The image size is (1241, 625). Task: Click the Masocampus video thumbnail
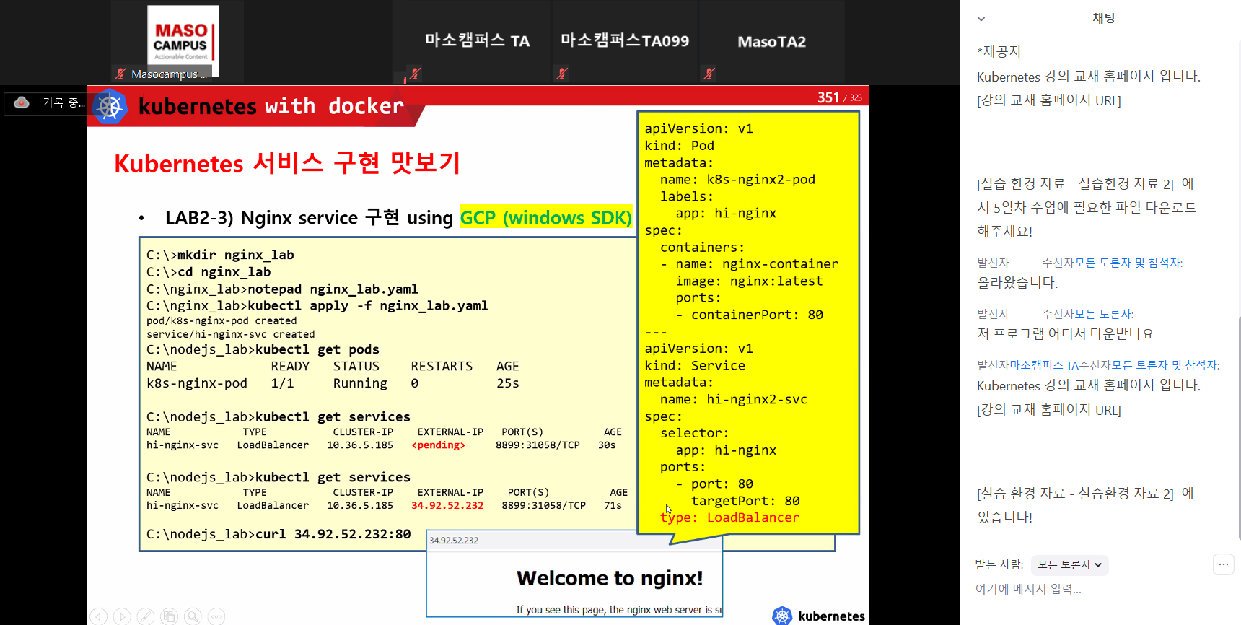click(183, 41)
